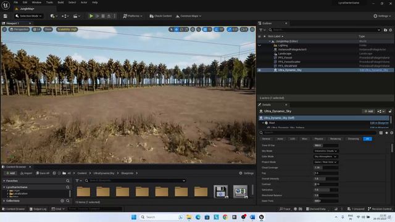Click the Unreal Engine logo

6,5
